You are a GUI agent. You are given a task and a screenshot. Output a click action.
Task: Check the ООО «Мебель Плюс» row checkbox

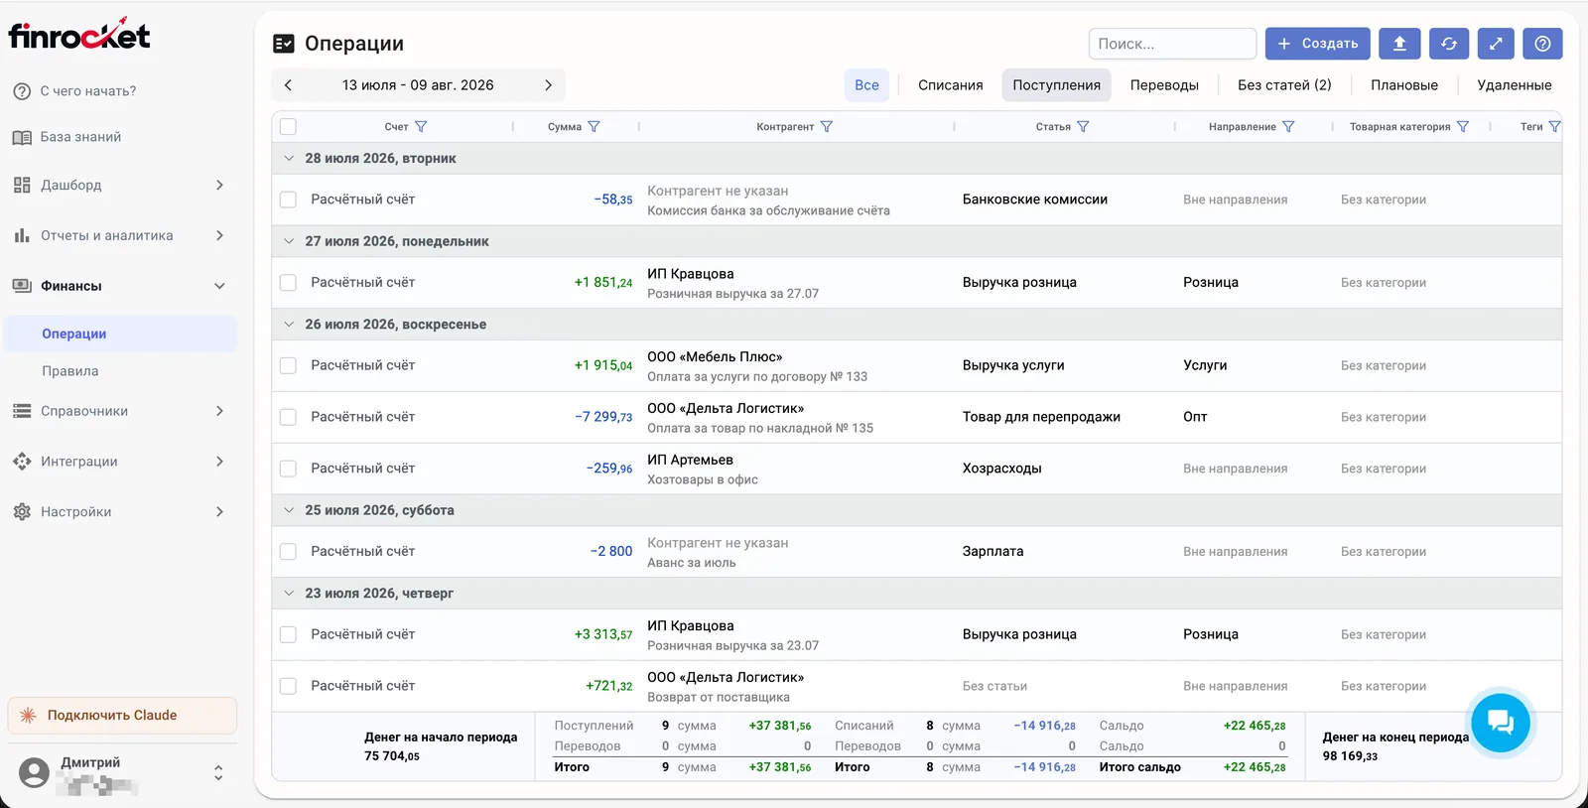[x=288, y=365]
